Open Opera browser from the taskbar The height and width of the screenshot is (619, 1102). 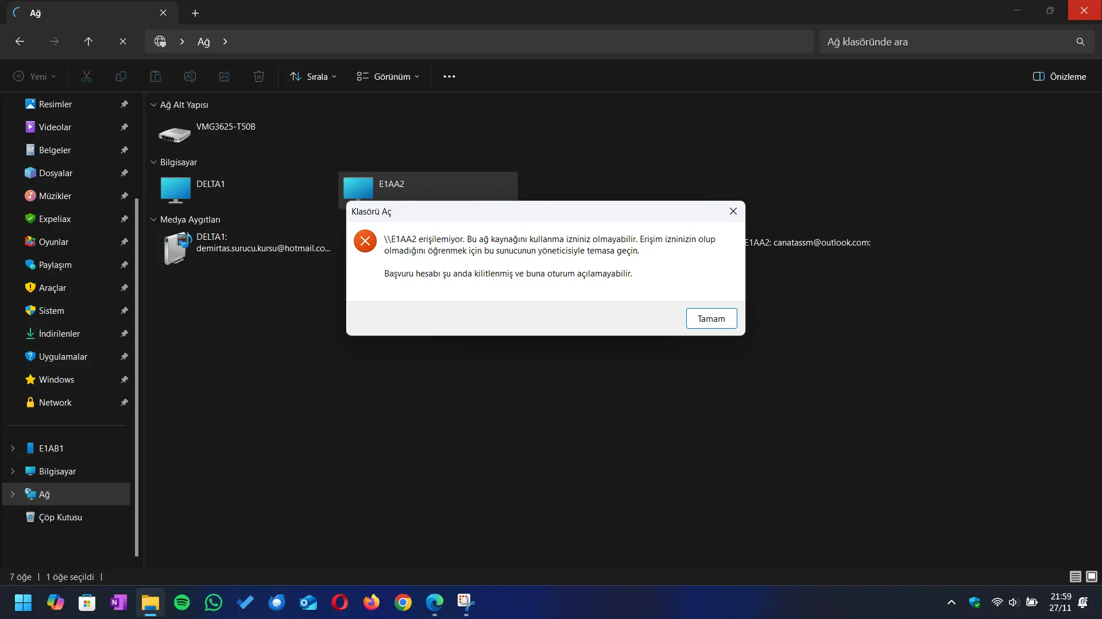tap(339, 602)
